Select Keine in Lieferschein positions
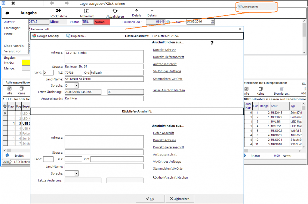This screenshot has width=308, height=204. click(260, 91)
